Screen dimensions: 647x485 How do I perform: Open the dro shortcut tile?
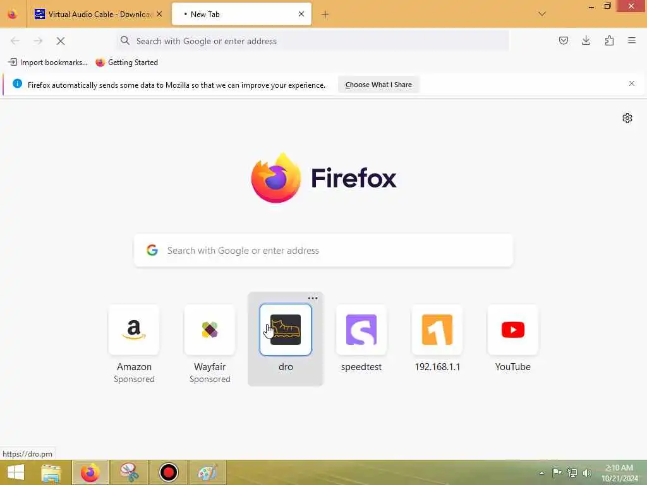coord(286,330)
